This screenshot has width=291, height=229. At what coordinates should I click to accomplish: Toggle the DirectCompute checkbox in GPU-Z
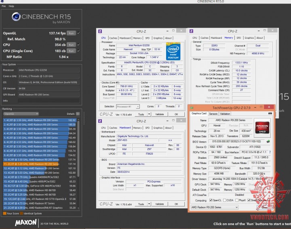[249, 200]
